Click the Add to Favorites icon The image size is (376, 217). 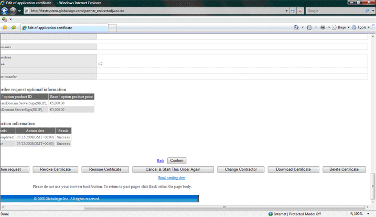14,28
